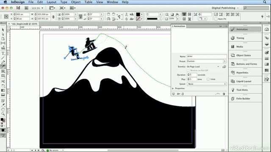Click Create Button Trigger icon beside Events
The width and height of the screenshot is (271, 152).
click(x=224, y=67)
